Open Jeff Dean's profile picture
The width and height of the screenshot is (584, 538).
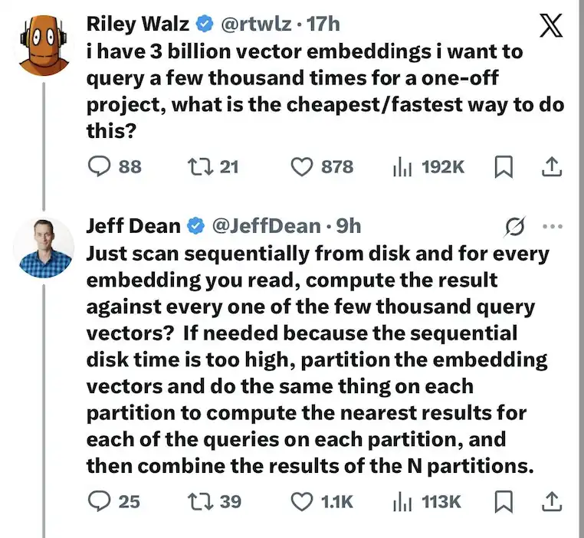46,247
